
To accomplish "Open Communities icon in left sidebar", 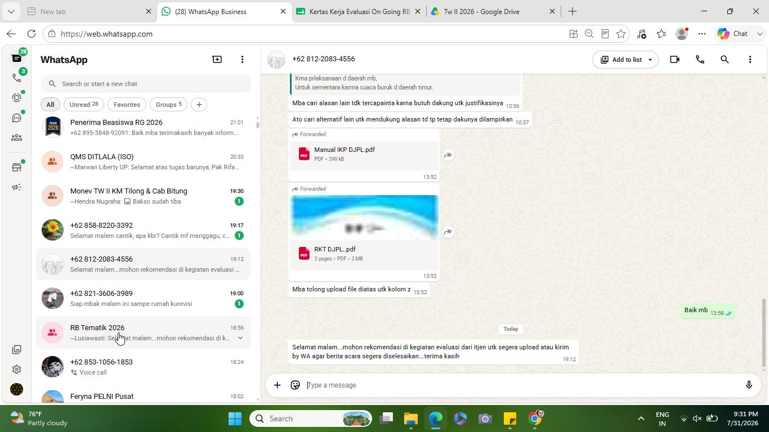I will click(x=16, y=137).
